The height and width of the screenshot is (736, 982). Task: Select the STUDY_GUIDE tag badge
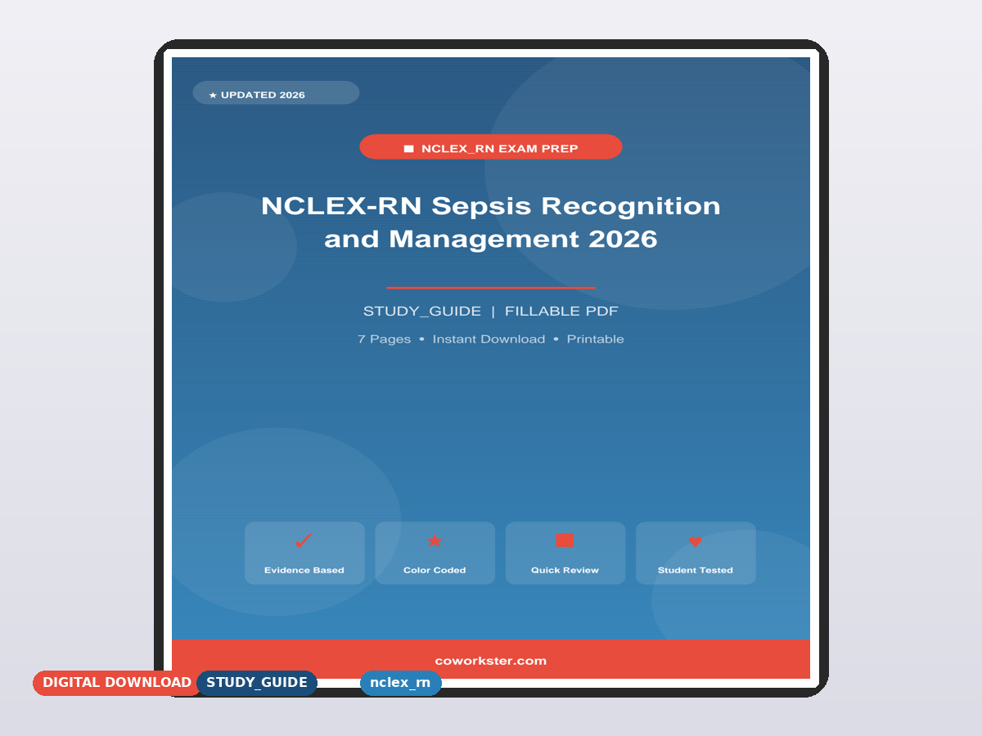[x=257, y=683]
